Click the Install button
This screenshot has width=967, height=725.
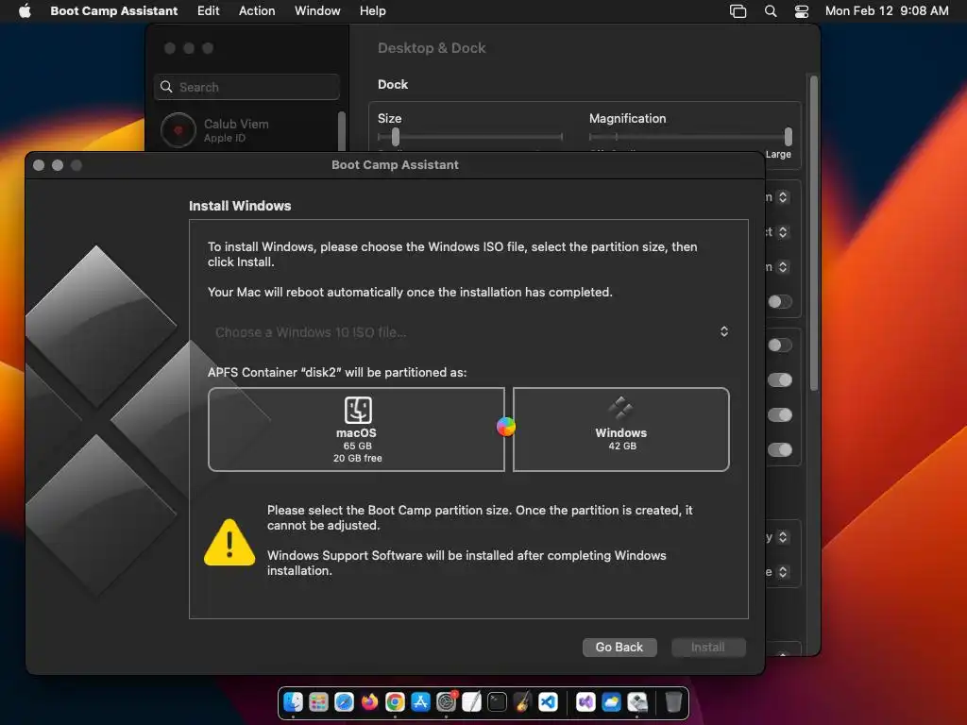708,648
